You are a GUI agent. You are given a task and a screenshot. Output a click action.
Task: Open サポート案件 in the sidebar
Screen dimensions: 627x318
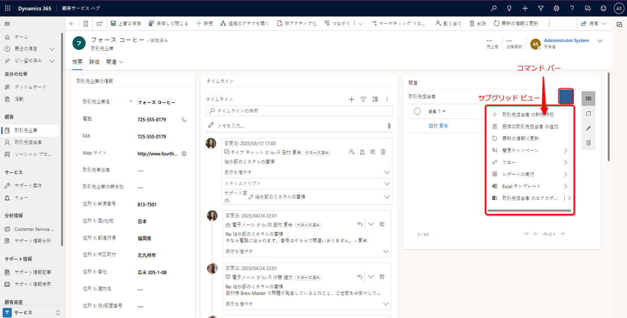[x=28, y=186]
